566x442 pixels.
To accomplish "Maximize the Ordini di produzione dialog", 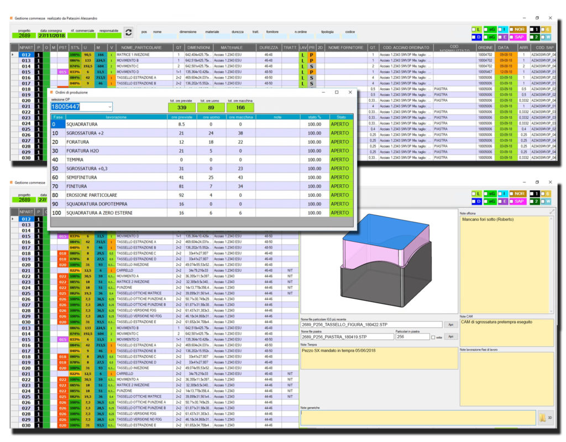I will [x=337, y=92].
